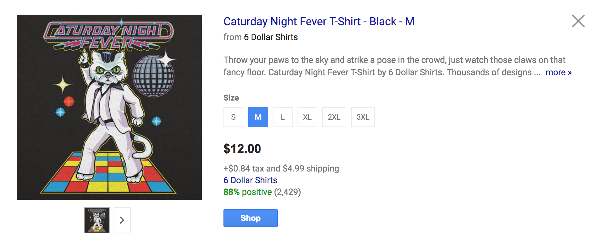Click the Shop button
The image size is (600, 248).
[251, 218]
